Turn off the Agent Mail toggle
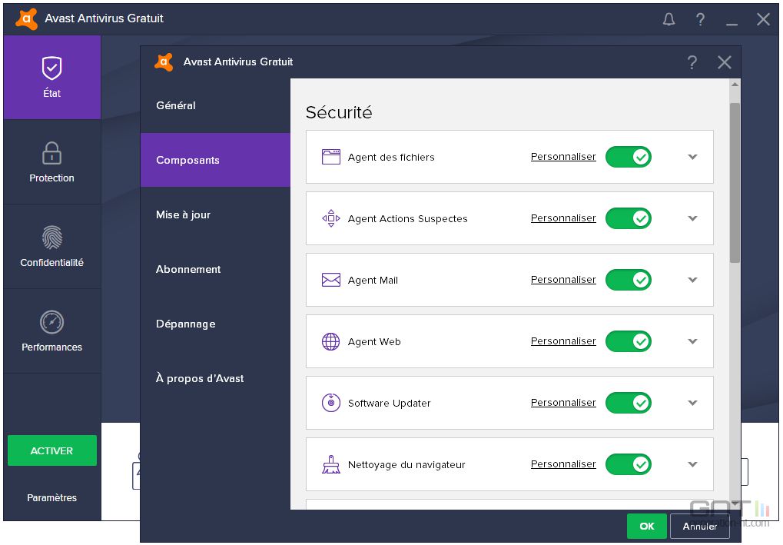Screen dimensions: 783x545 [629, 280]
